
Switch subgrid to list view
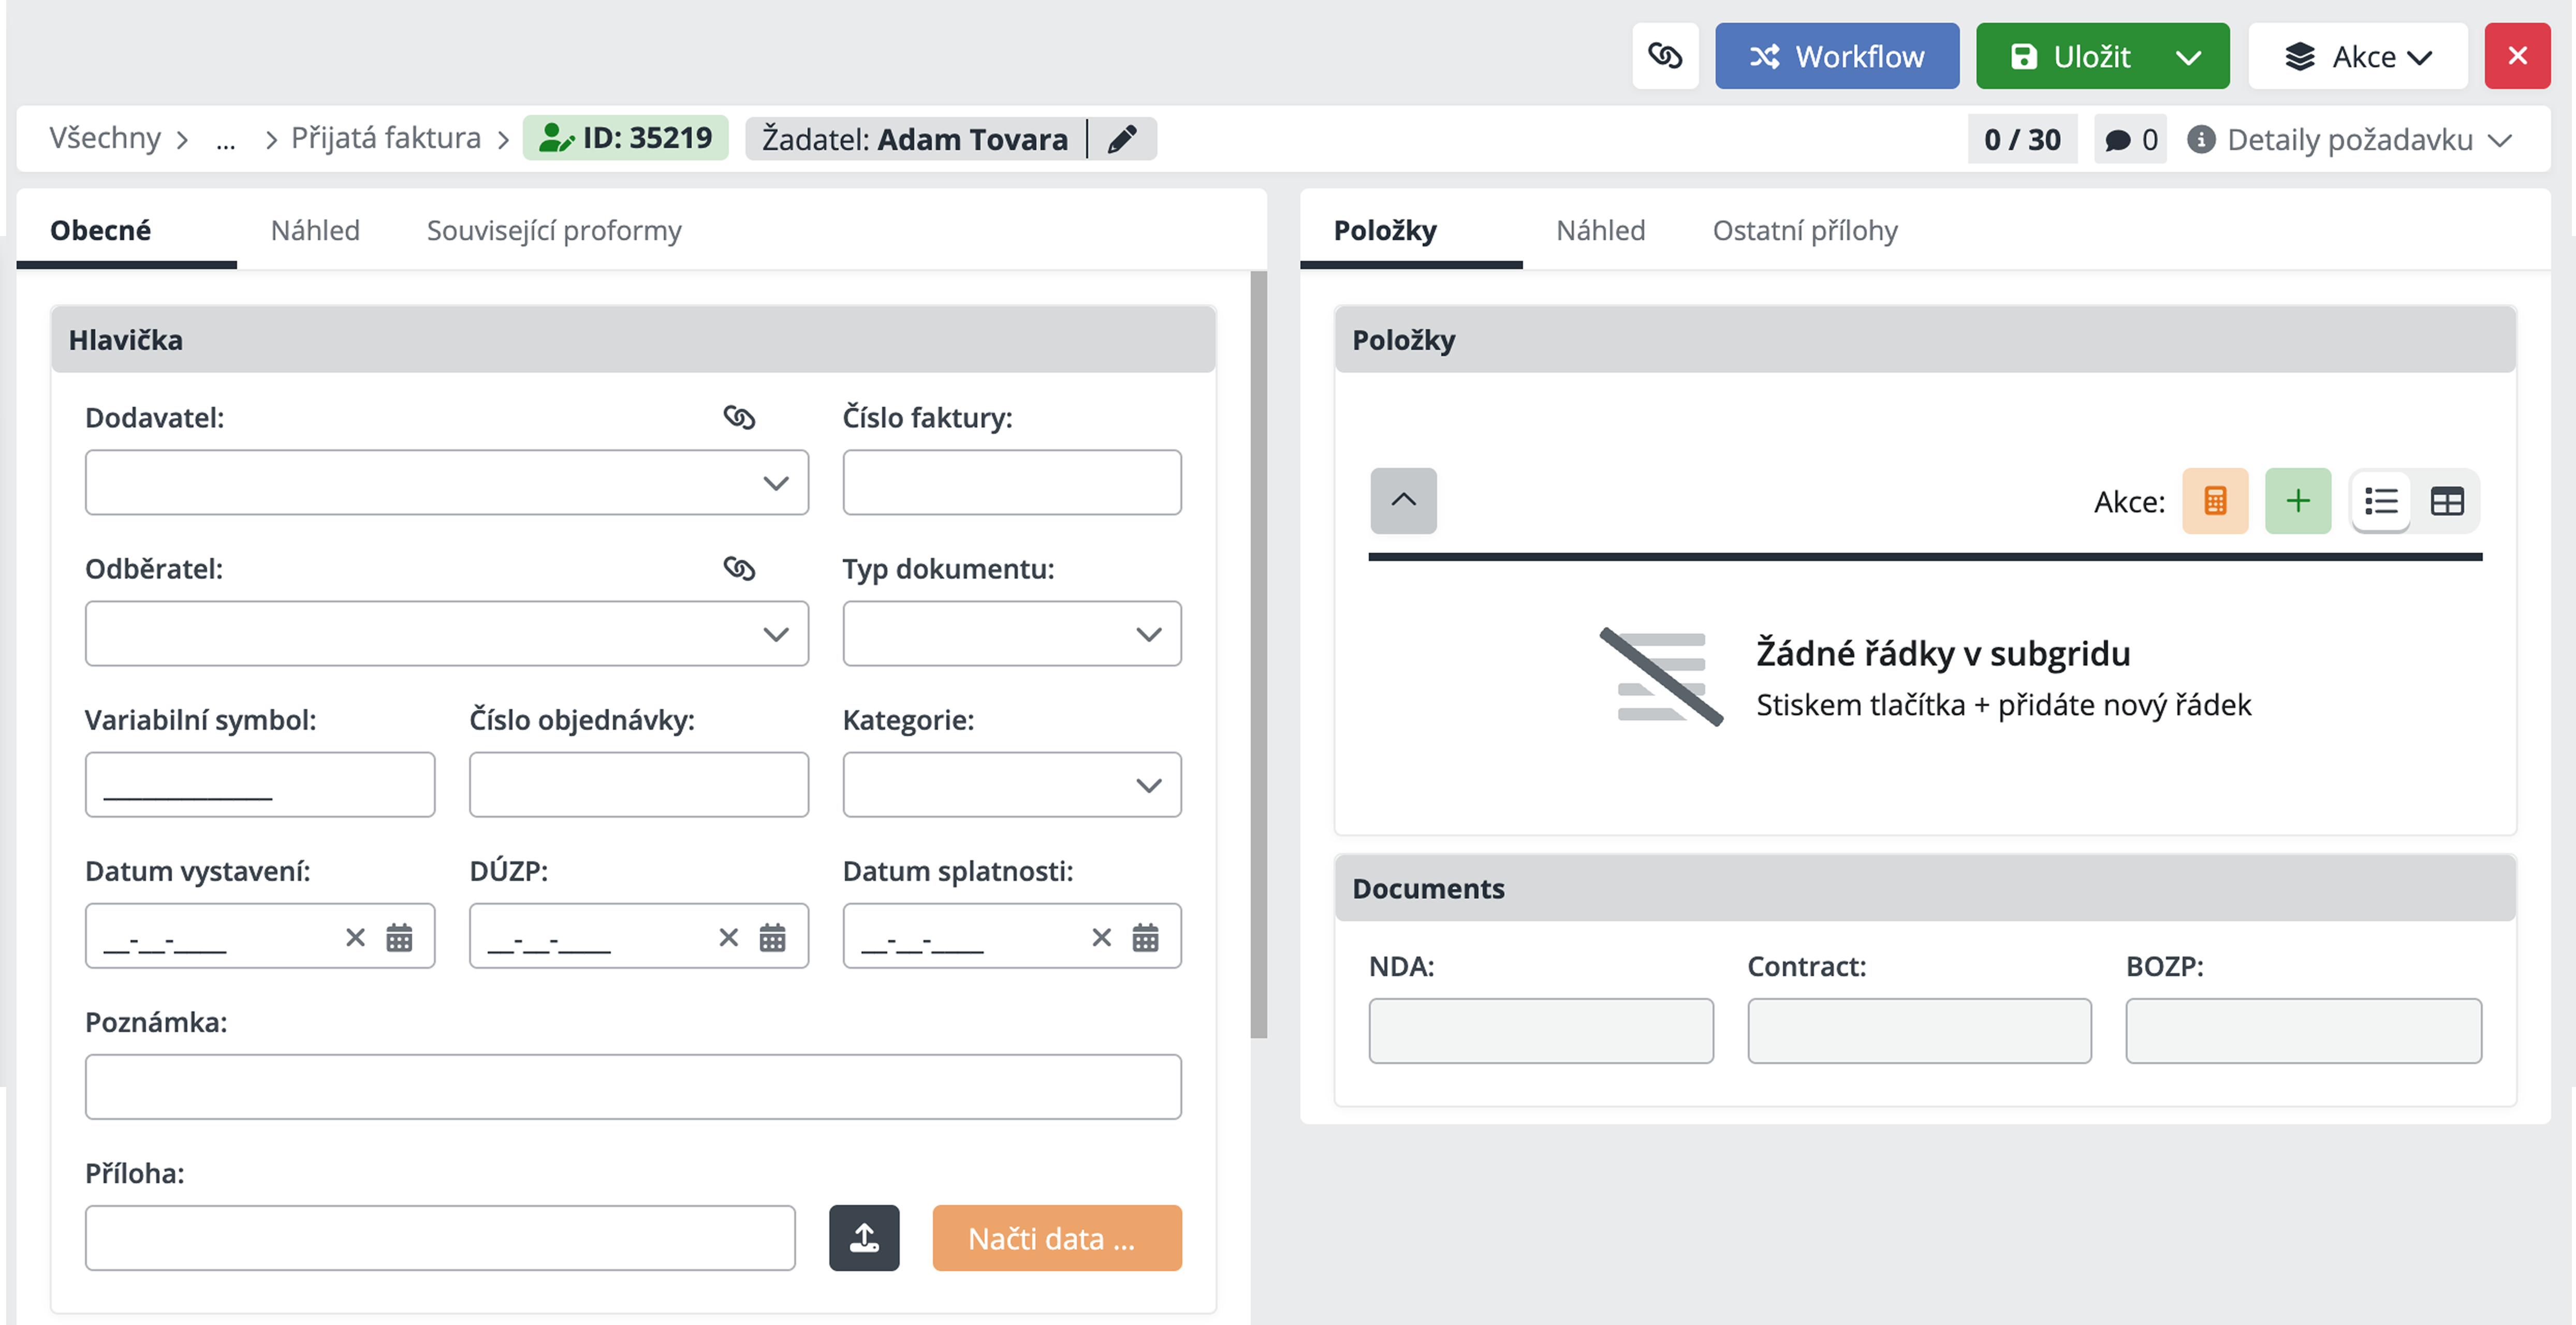[2381, 501]
